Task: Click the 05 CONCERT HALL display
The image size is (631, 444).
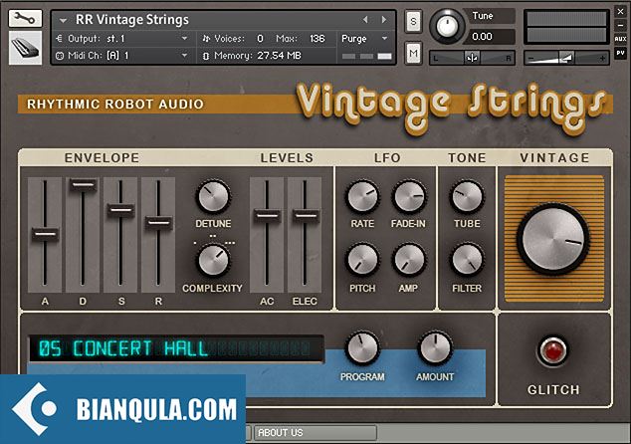Action: pos(176,348)
